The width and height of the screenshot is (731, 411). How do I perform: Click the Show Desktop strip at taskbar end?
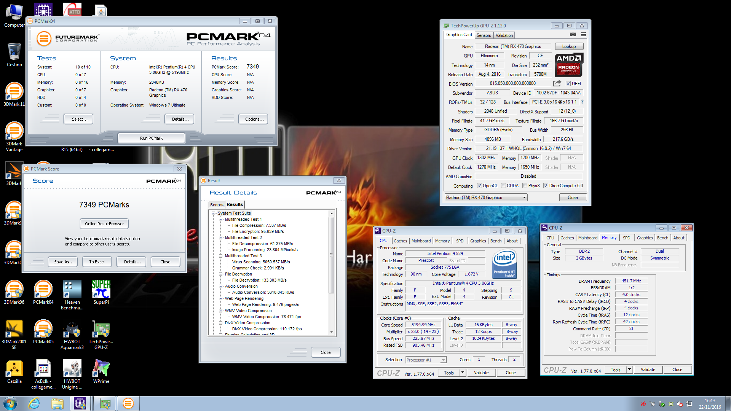(728, 403)
